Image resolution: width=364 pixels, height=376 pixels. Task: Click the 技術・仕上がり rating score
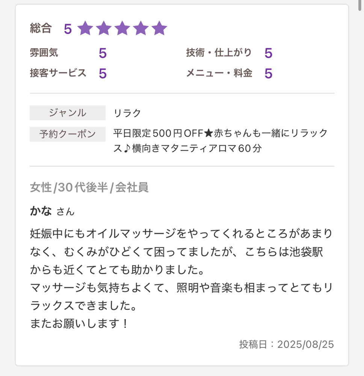(x=268, y=53)
